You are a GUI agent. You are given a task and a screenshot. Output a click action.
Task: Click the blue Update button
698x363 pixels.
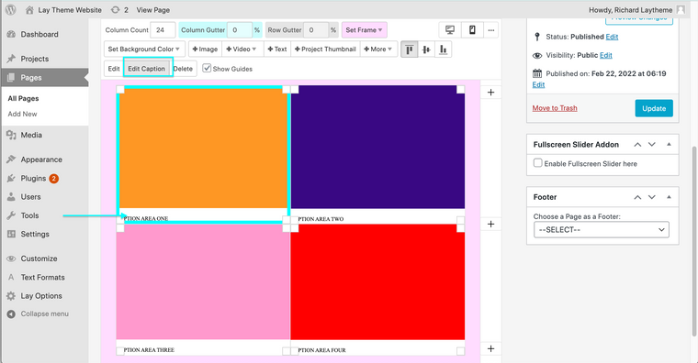click(654, 108)
